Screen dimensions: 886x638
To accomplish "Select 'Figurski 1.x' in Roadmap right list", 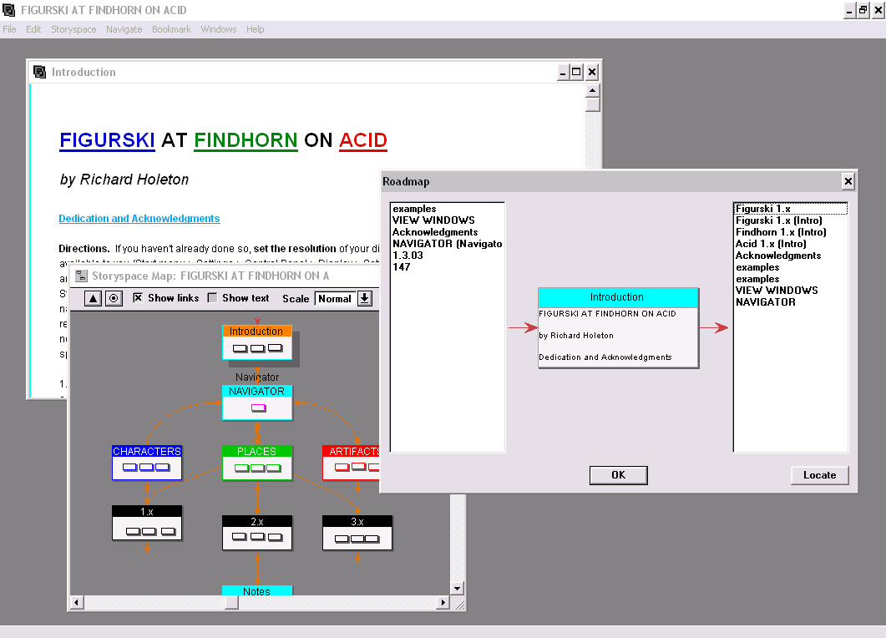I will [791, 209].
